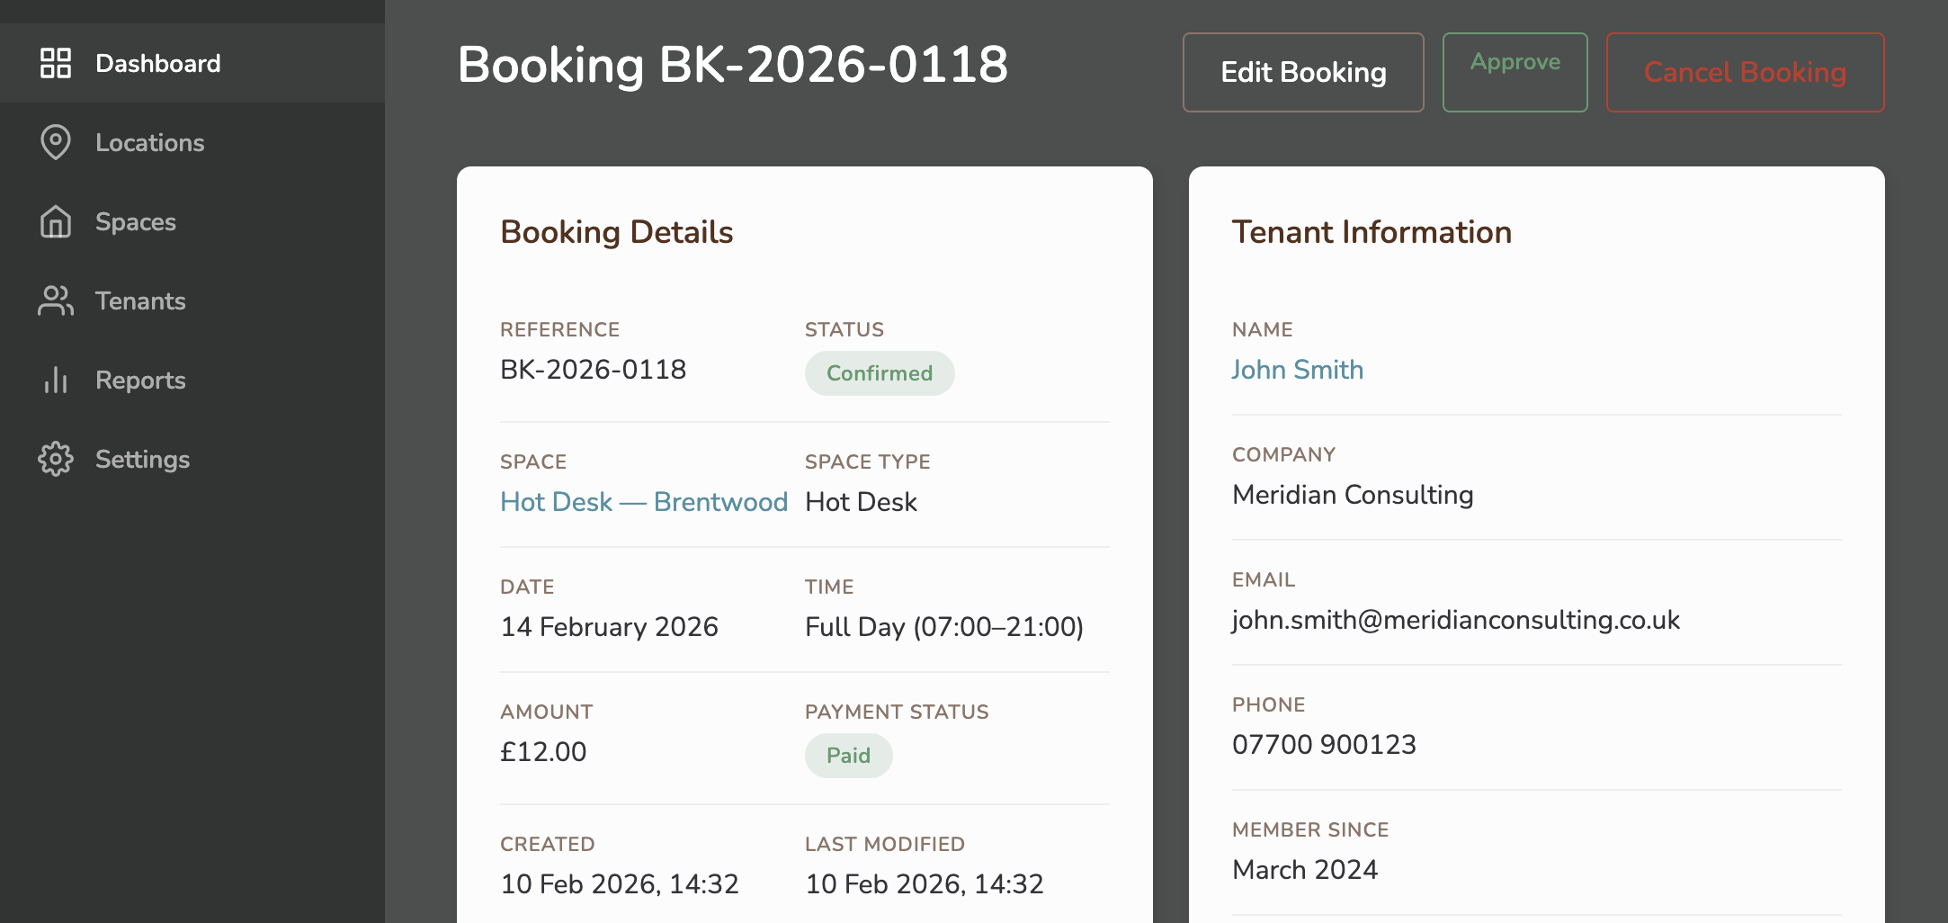
Task: Cancel booking BK-2026-0118
Action: click(x=1746, y=72)
